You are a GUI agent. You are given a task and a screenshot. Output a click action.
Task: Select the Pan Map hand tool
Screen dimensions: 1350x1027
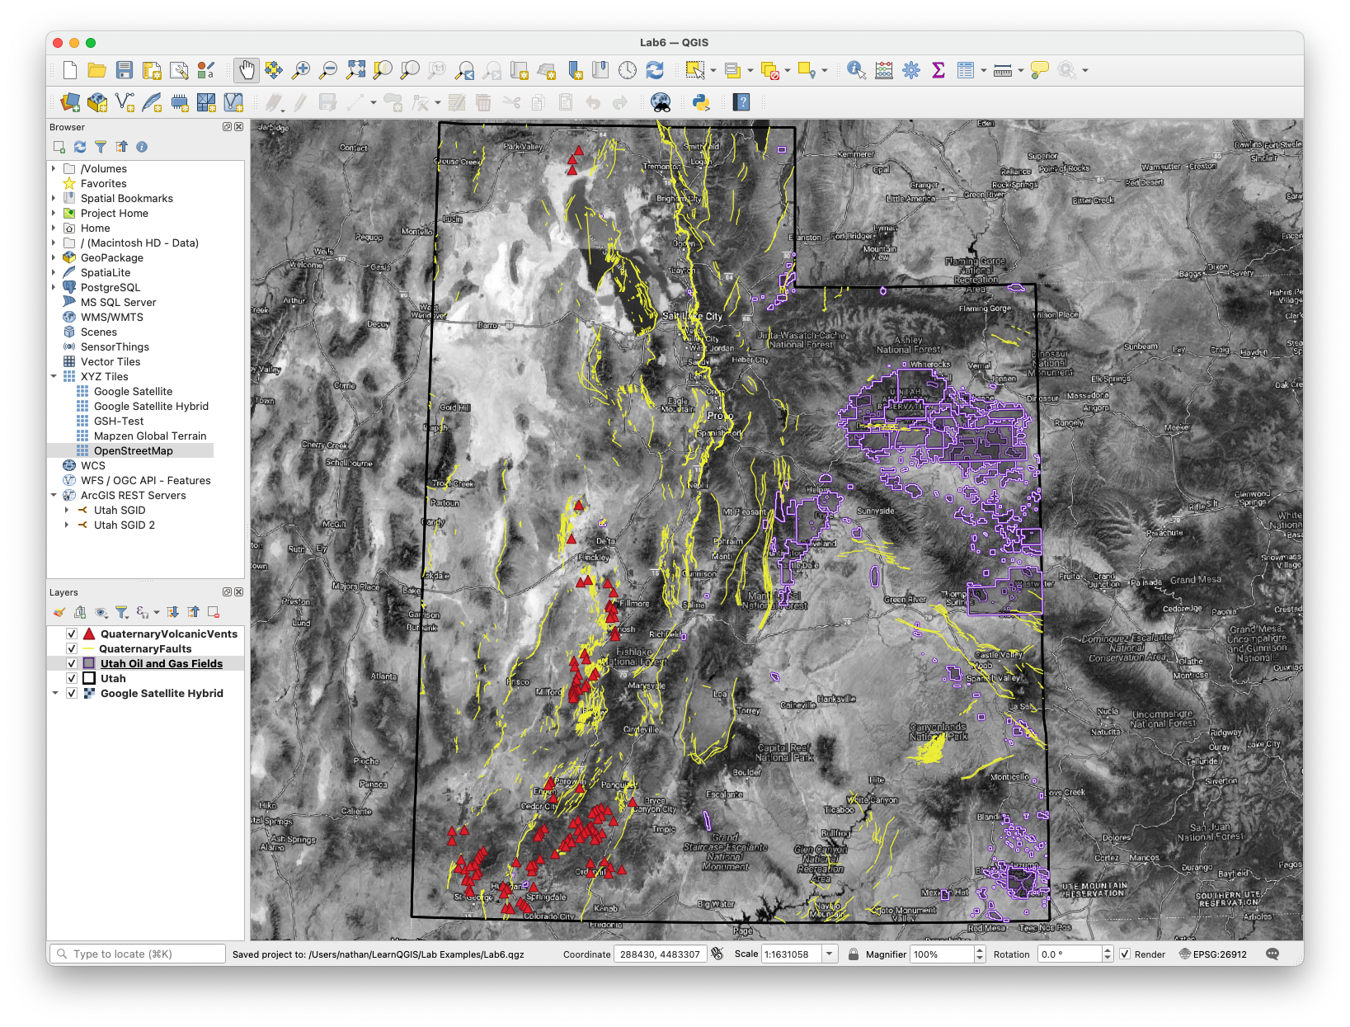246,70
